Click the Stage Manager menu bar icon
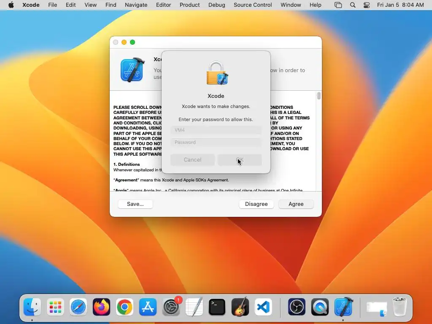432x324 pixels. tap(338, 5)
